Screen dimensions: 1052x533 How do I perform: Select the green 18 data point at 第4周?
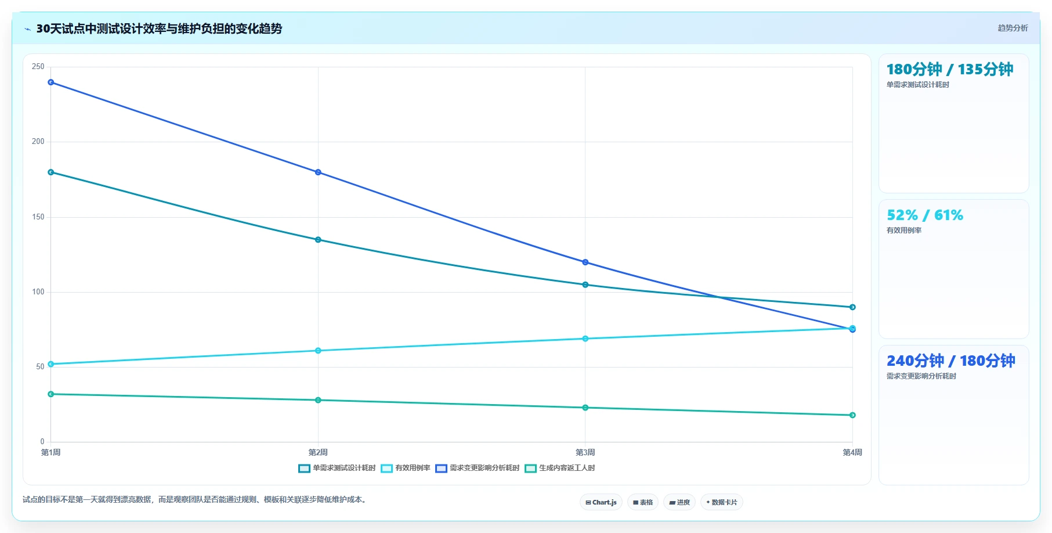[852, 415]
